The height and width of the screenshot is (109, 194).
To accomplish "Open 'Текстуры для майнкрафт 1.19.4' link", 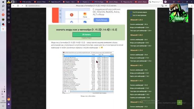I will (141, 61).
